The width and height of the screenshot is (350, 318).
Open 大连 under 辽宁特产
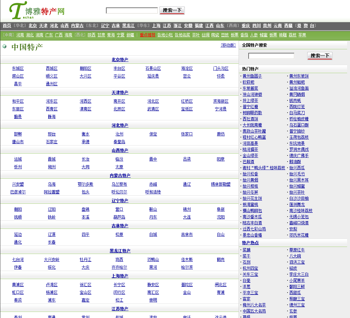tap(187, 217)
